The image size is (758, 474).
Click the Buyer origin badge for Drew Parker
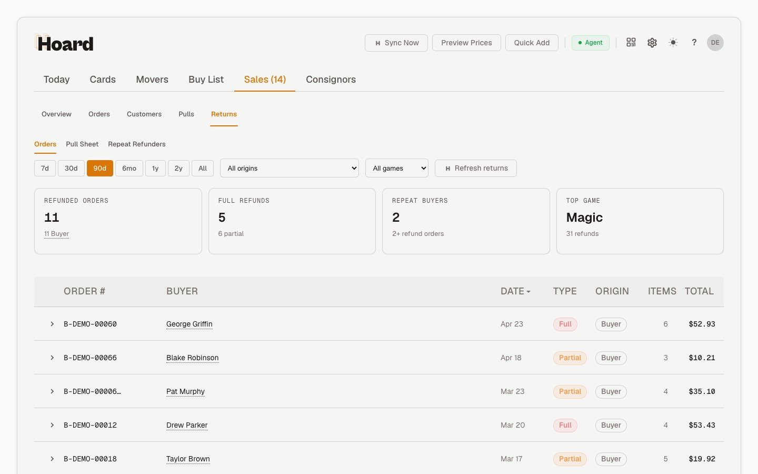coord(611,425)
